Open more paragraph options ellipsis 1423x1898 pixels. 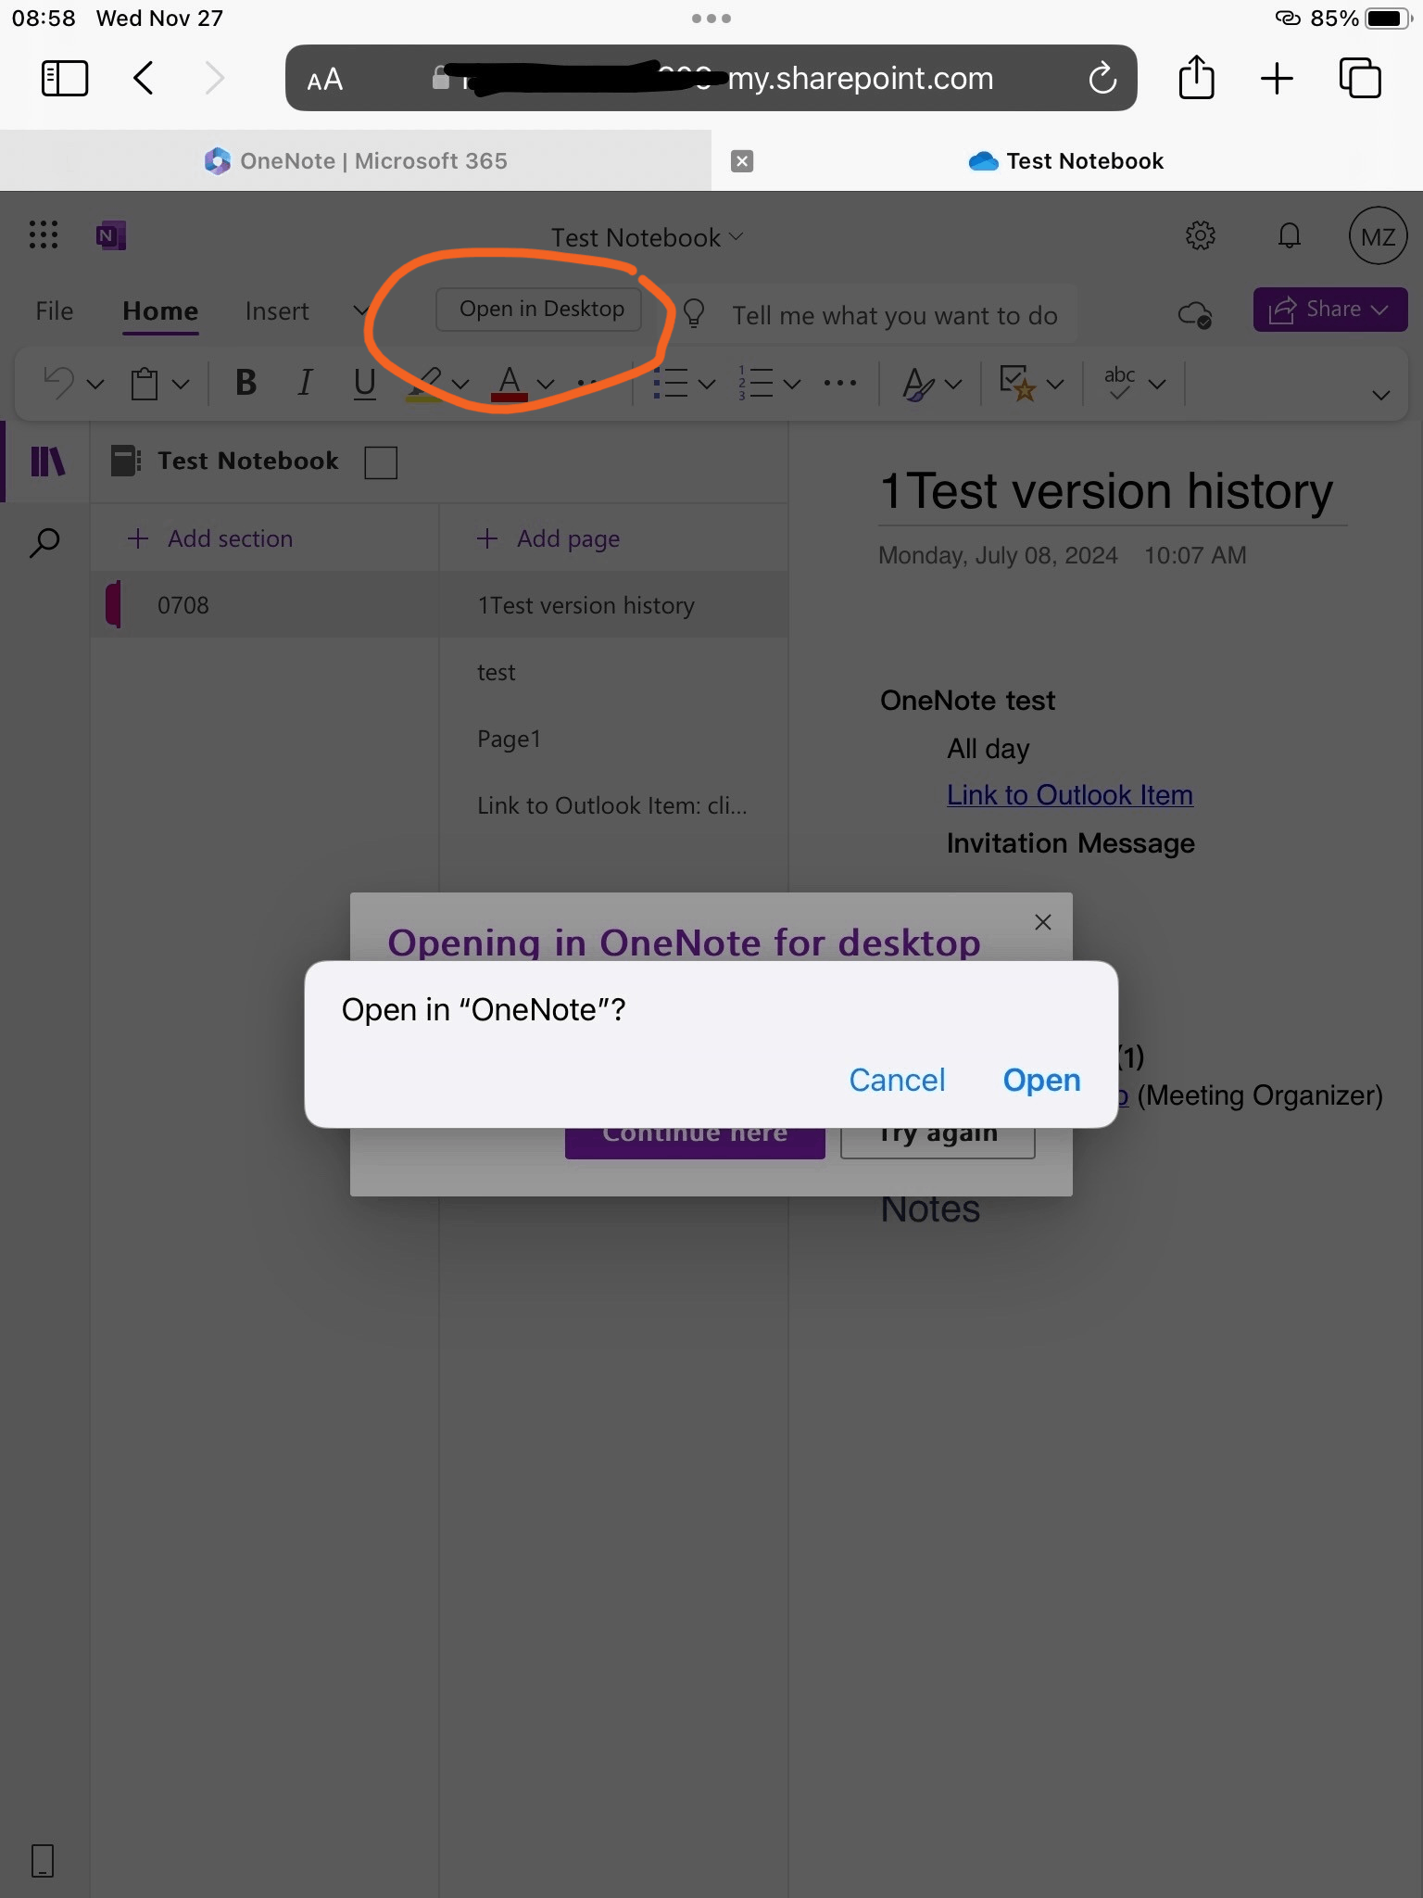[840, 383]
